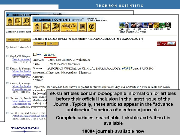Click 'XENOBIOTICA, 34 (5): 429' source line
The image size is (180, 135).
tap(29, 119)
